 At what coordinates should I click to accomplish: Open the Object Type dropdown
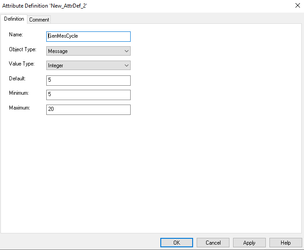click(x=88, y=51)
